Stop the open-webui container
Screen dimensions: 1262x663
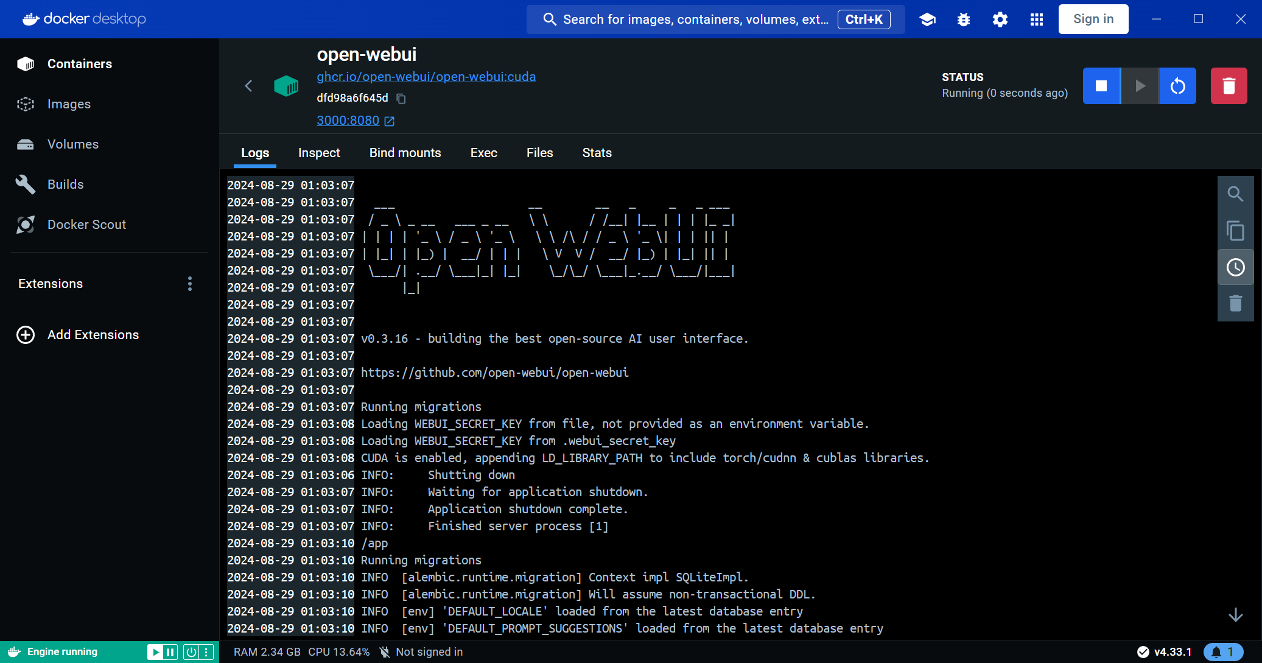point(1101,86)
